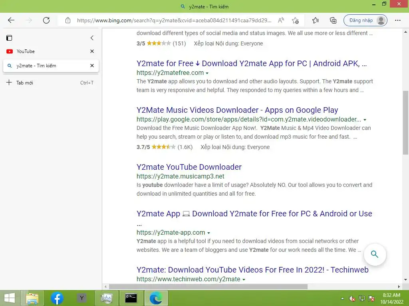This screenshot has width=409, height=306.
Task: Select Microsoft Edge on the taskbar
Action: tap(156, 298)
